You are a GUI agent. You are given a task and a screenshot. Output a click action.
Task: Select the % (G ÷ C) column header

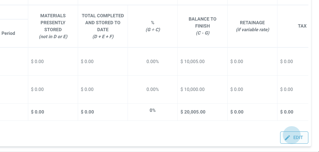(x=153, y=26)
